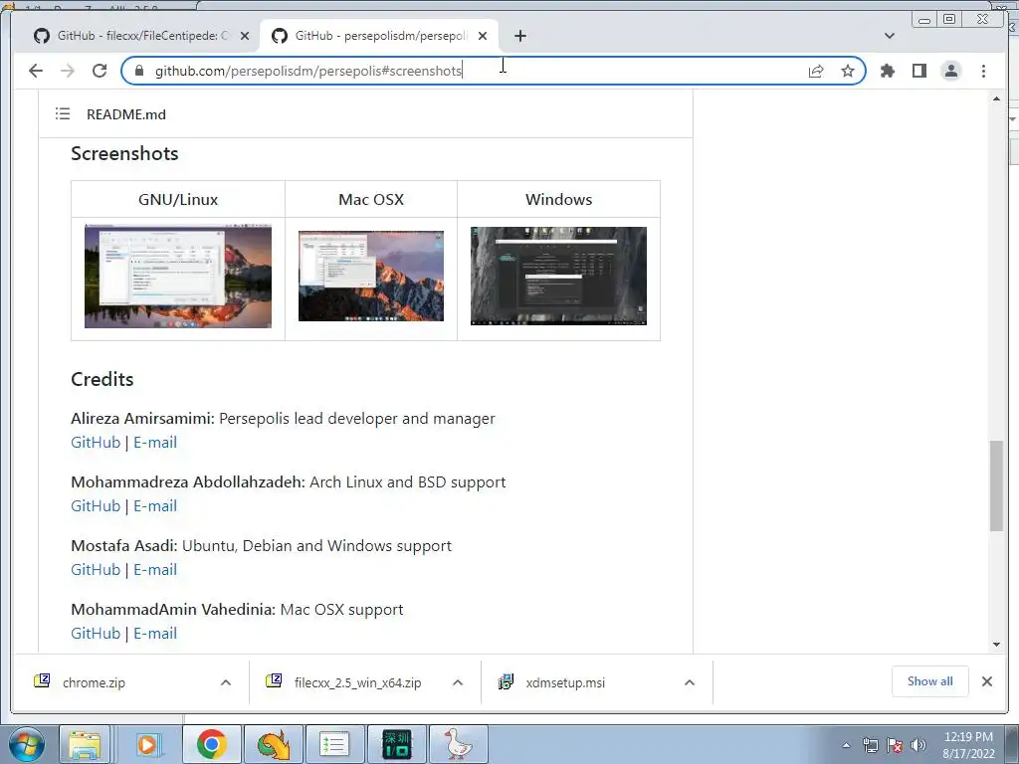This screenshot has width=1019, height=764.
Task: Open the Windows Start menu orb
Action: (x=26, y=745)
